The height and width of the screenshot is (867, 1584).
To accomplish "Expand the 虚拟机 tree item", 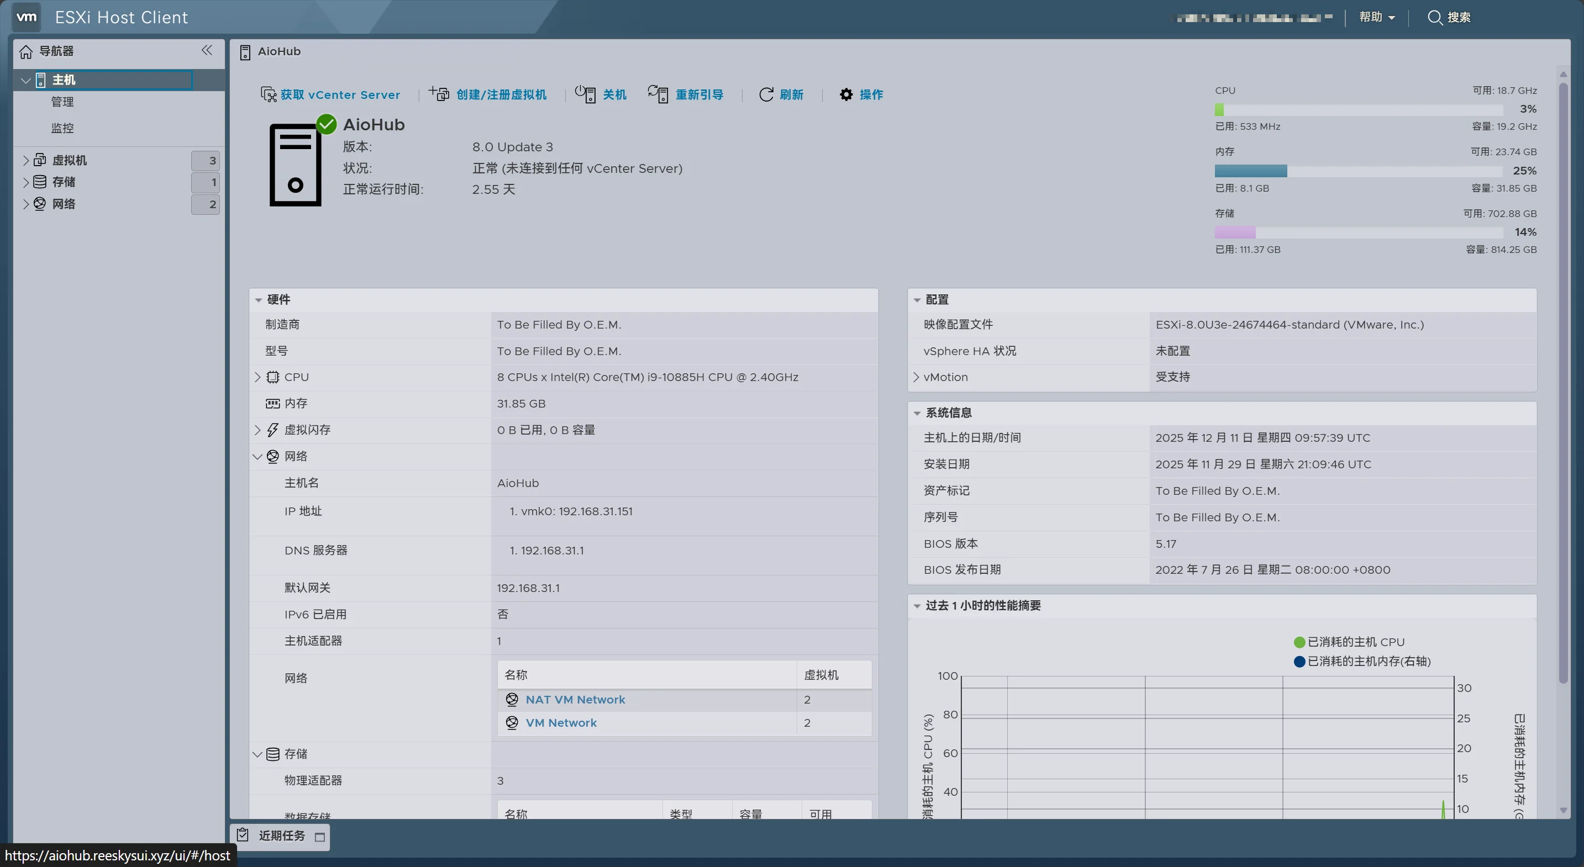I will tap(25, 160).
